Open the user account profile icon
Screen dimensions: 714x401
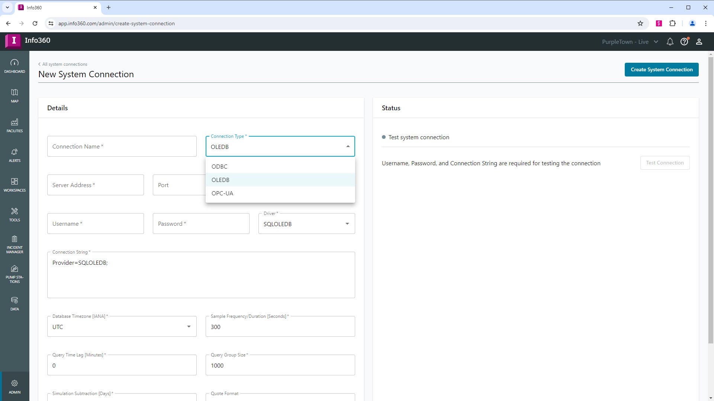tap(699, 42)
